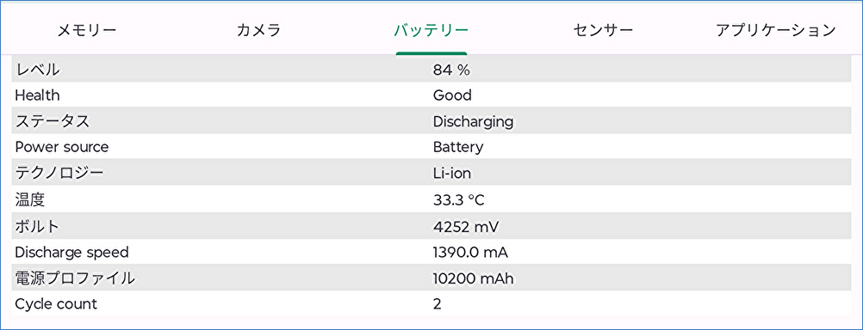Click the ステータス row
863x330 pixels.
tap(431, 121)
